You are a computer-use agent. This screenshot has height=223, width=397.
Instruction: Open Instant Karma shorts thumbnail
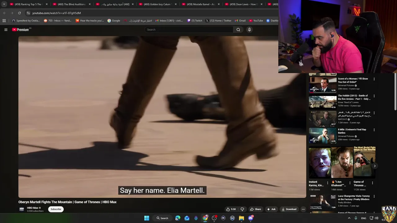pyautogui.click(x=319, y=163)
